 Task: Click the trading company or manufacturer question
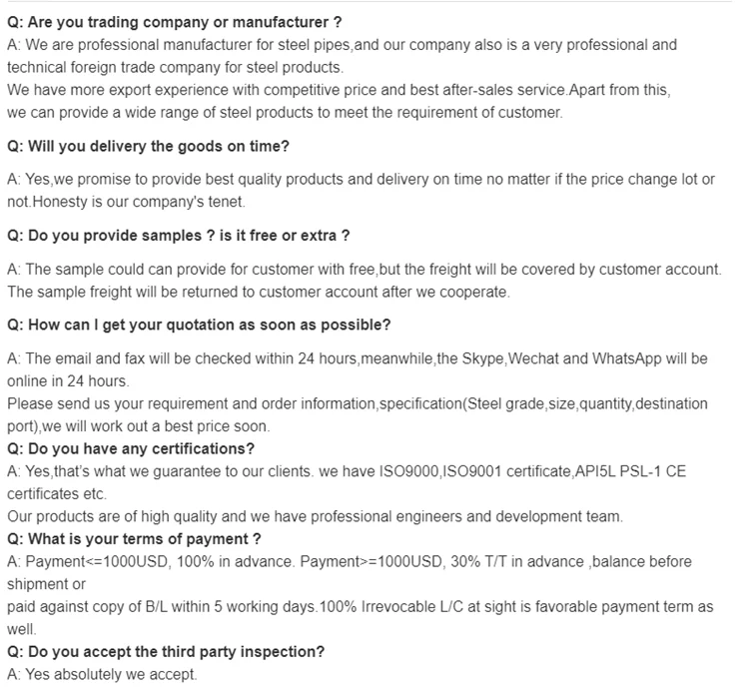[175, 22]
